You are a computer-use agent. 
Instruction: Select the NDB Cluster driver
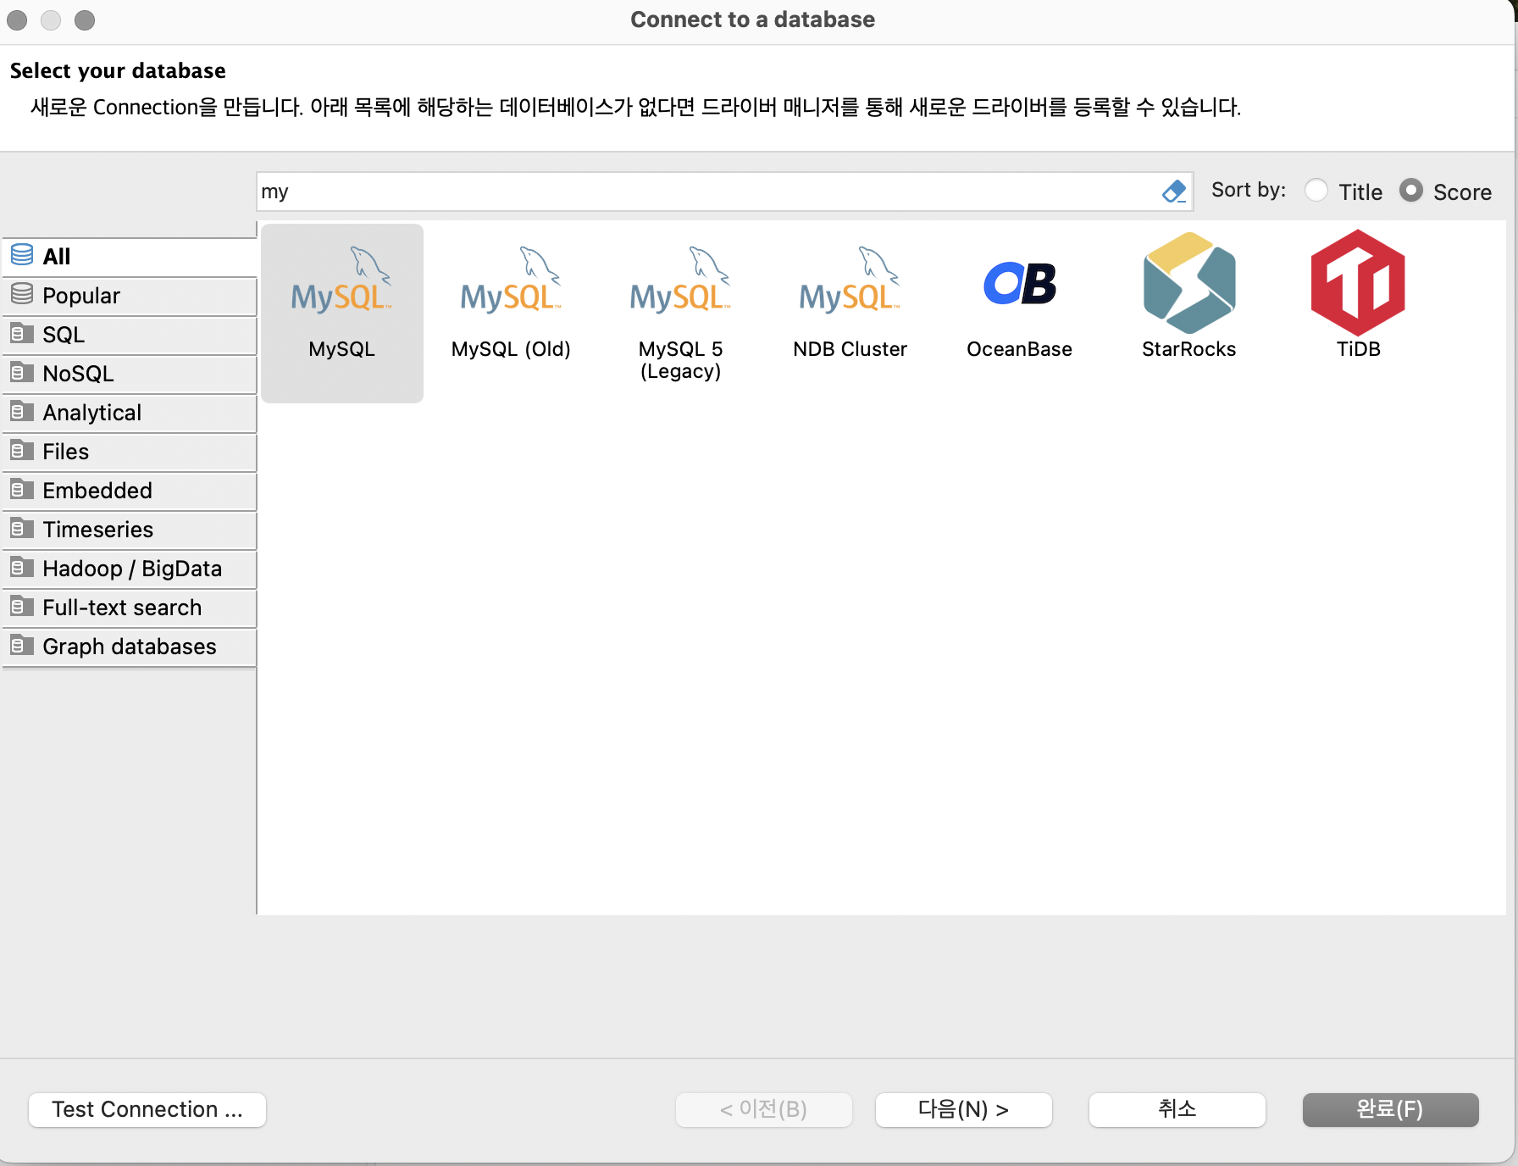pos(850,280)
